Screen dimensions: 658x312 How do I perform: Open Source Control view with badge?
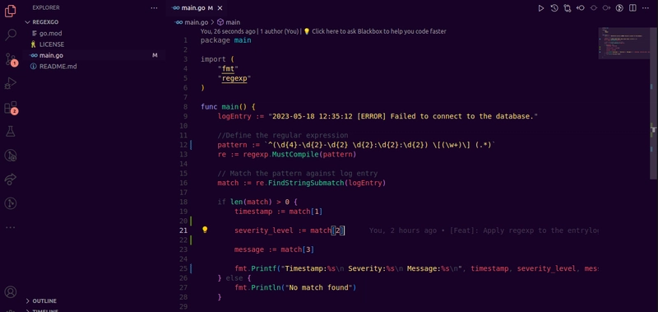coord(11,59)
